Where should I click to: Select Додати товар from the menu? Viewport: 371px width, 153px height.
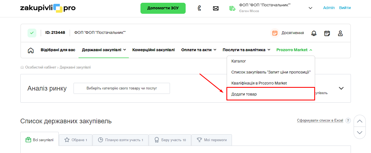(x=244, y=94)
